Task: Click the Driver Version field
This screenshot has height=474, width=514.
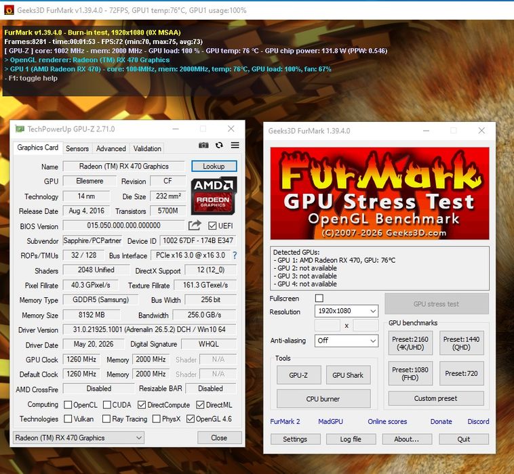Action: tap(149, 329)
